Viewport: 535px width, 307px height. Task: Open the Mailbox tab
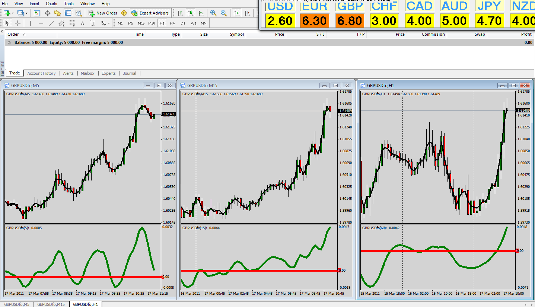click(x=87, y=73)
